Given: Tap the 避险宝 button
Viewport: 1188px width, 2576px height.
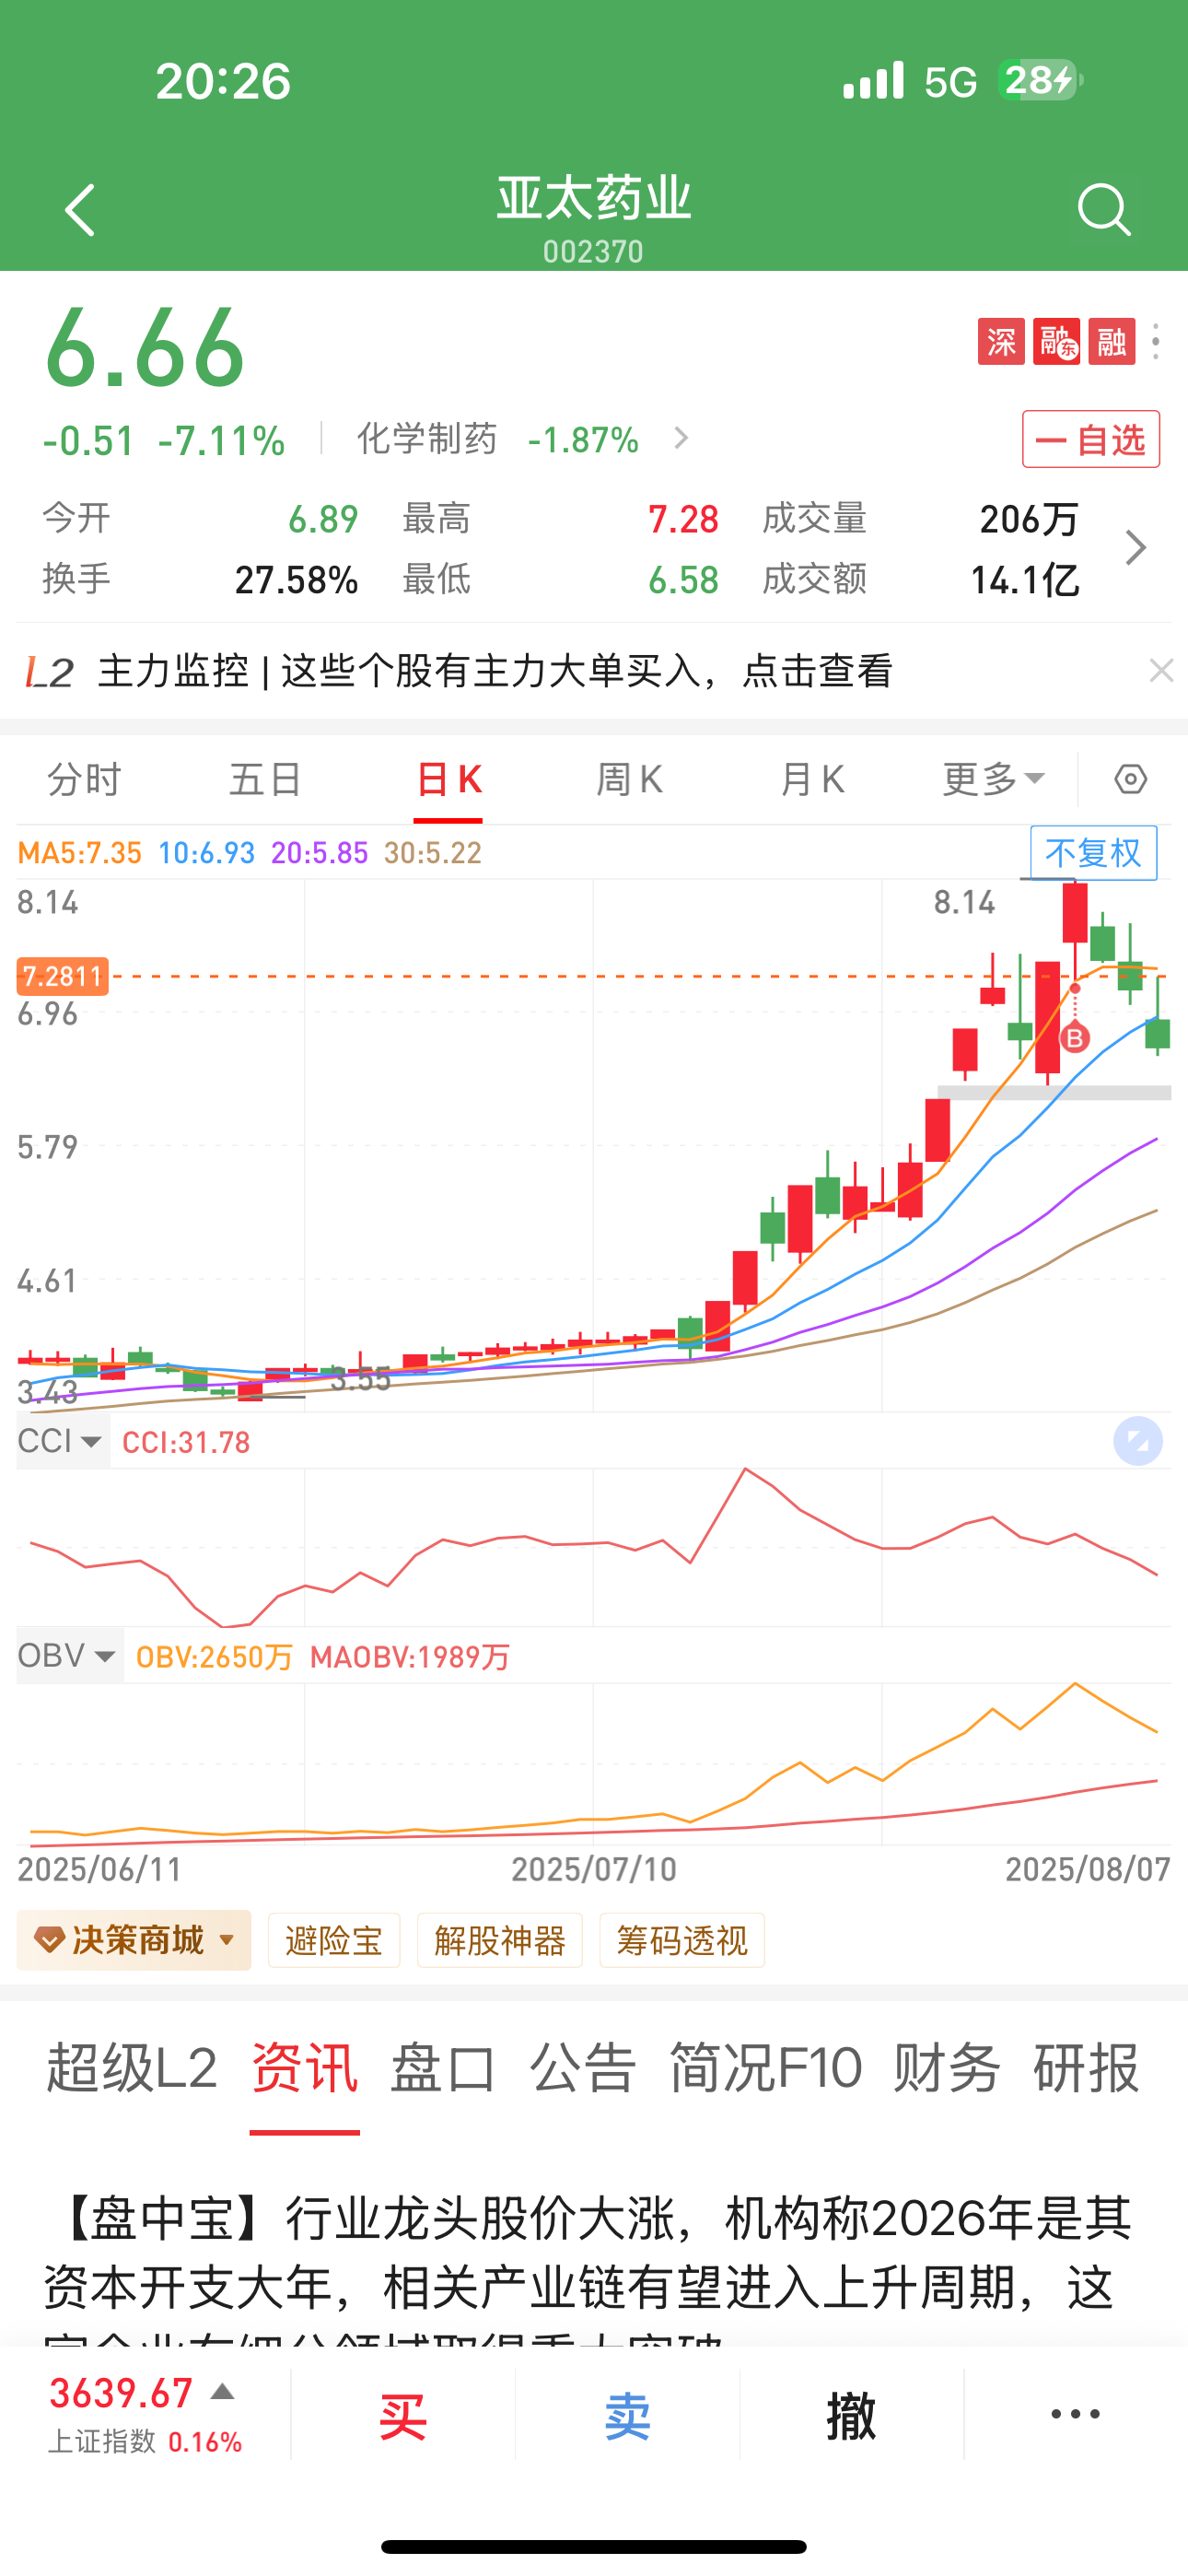Looking at the screenshot, I should [334, 1940].
